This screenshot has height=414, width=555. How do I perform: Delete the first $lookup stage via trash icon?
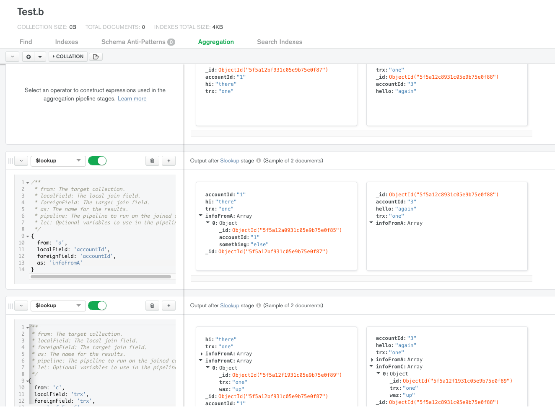tap(152, 161)
